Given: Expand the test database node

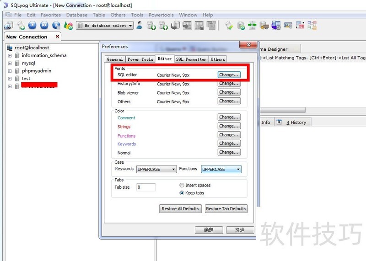Looking at the screenshot, I should click(x=10, y=79).
